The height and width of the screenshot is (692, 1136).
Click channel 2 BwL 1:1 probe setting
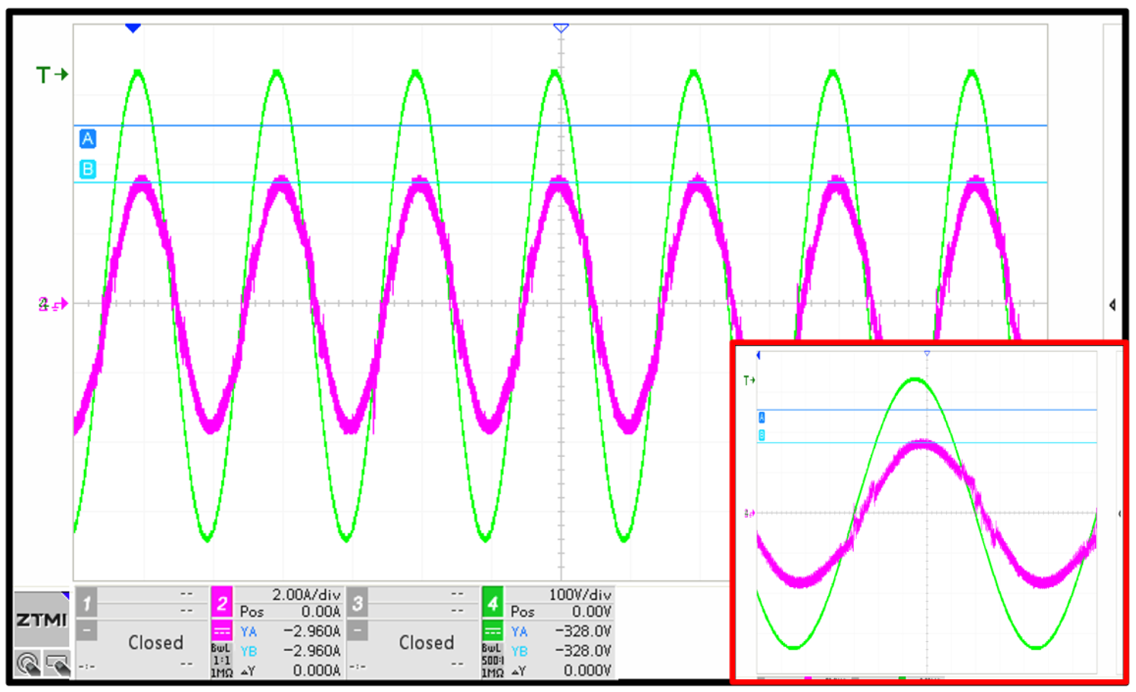click(221, 660)
